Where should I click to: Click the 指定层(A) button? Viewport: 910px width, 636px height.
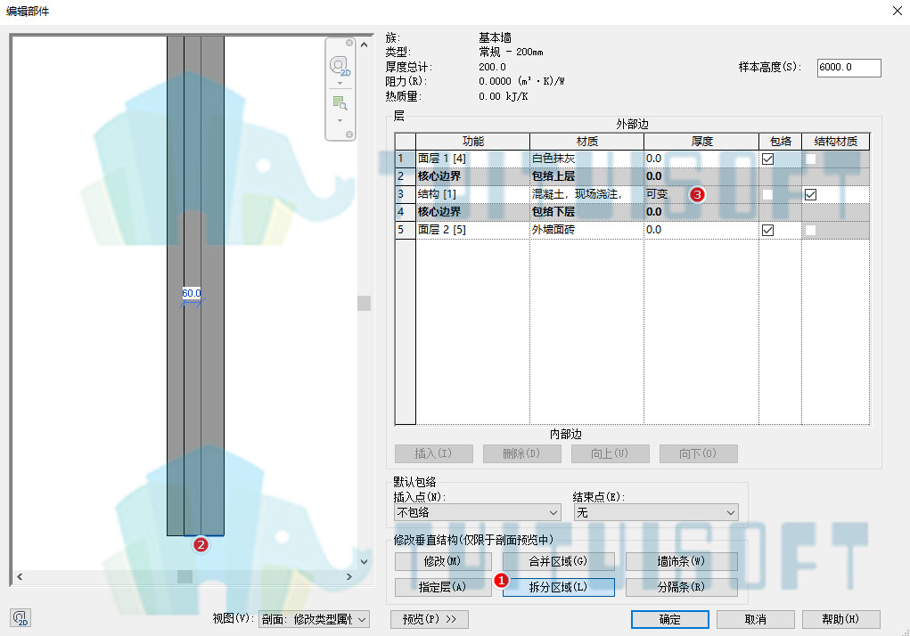pos(443,587)
